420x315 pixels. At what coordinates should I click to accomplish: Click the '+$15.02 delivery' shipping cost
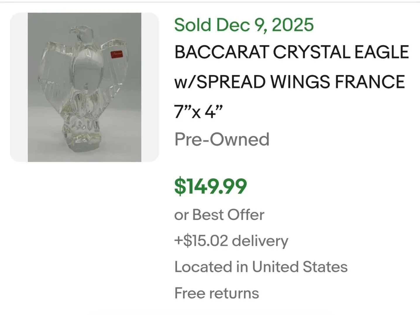(x=231, y=241)
